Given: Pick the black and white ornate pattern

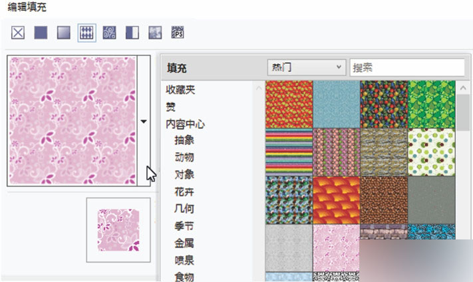Looking at the screenshot, I should pyautogui.click(x=337, y=277).
